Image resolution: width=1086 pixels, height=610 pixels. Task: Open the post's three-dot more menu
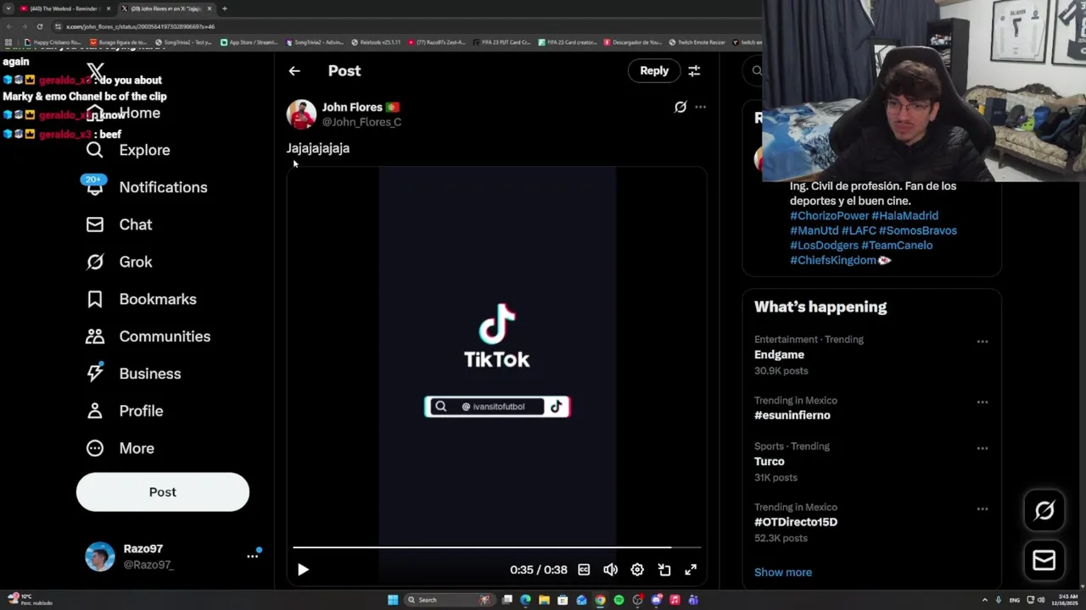click(700, 107)
